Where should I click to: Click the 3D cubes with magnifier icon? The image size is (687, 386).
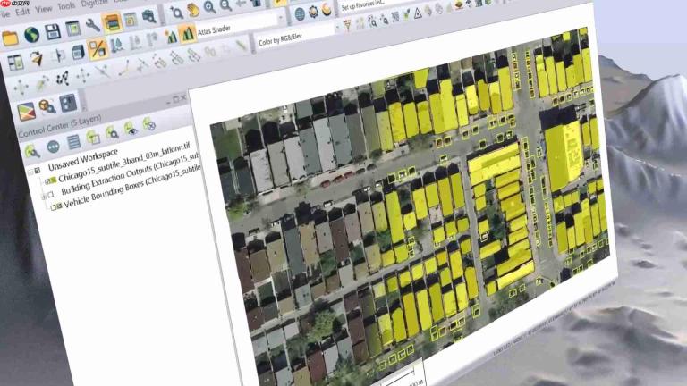(x=47, y=106)
